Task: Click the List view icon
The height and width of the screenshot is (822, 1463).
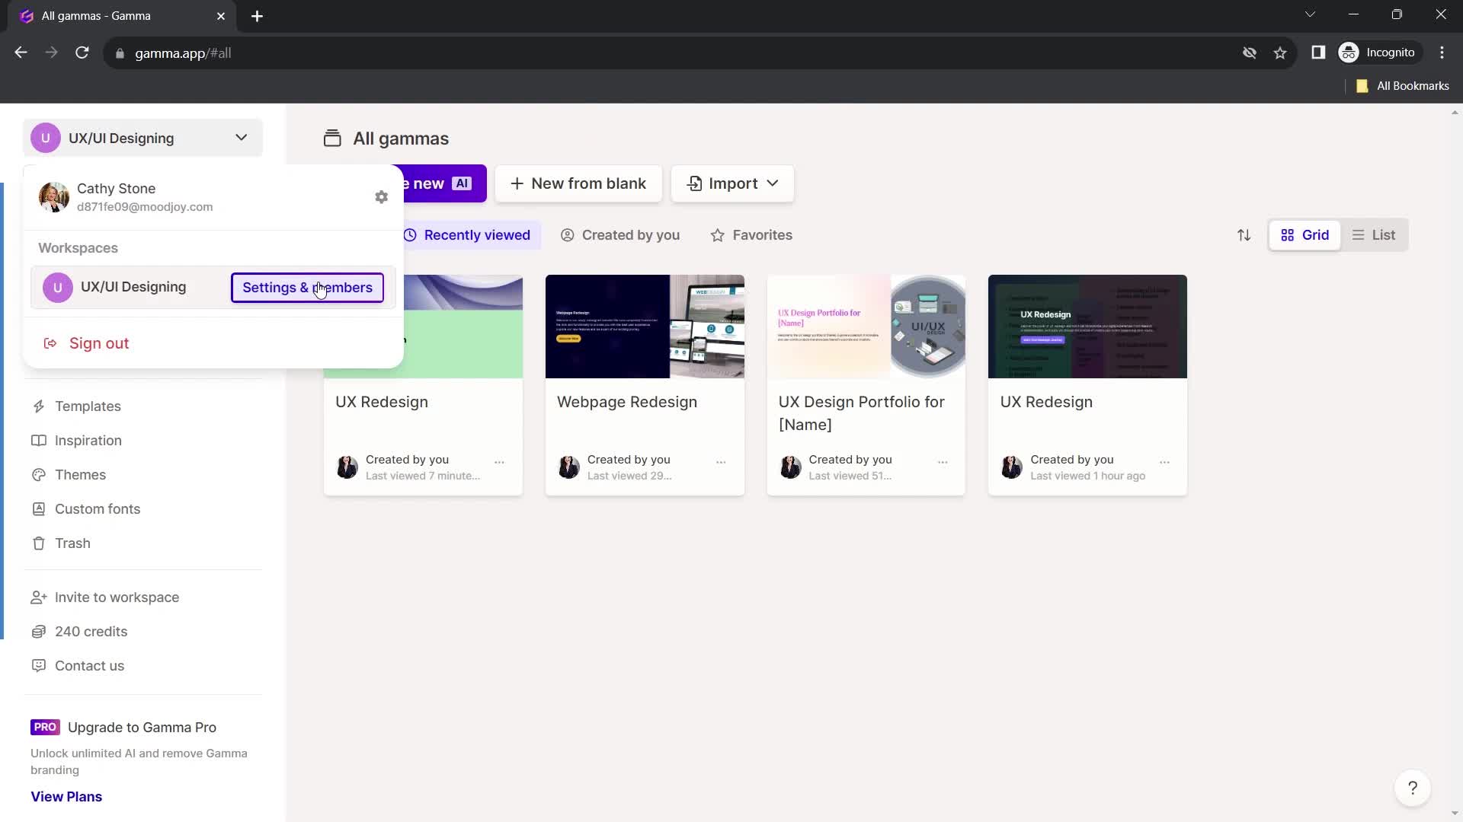Action: coord(1360,234)
